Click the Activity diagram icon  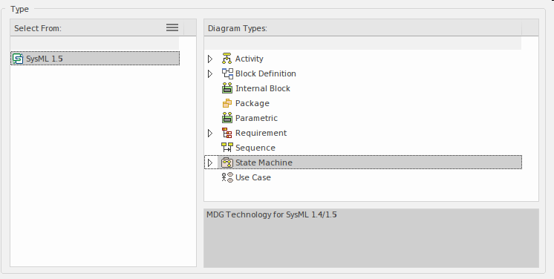227,59
